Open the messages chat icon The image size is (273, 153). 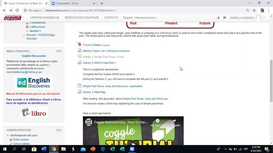click(x=225, y=18)
